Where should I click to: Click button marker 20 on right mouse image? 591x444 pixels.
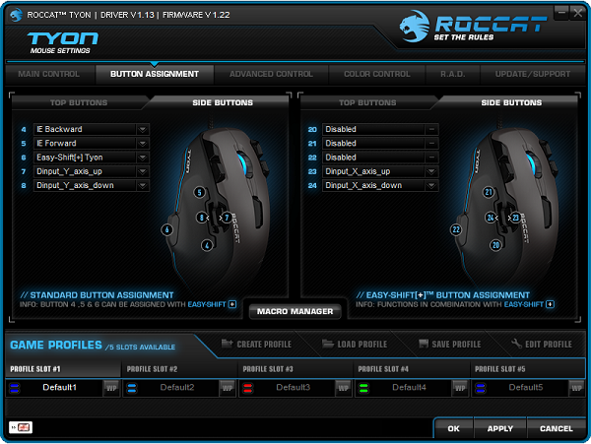point(495,245)
